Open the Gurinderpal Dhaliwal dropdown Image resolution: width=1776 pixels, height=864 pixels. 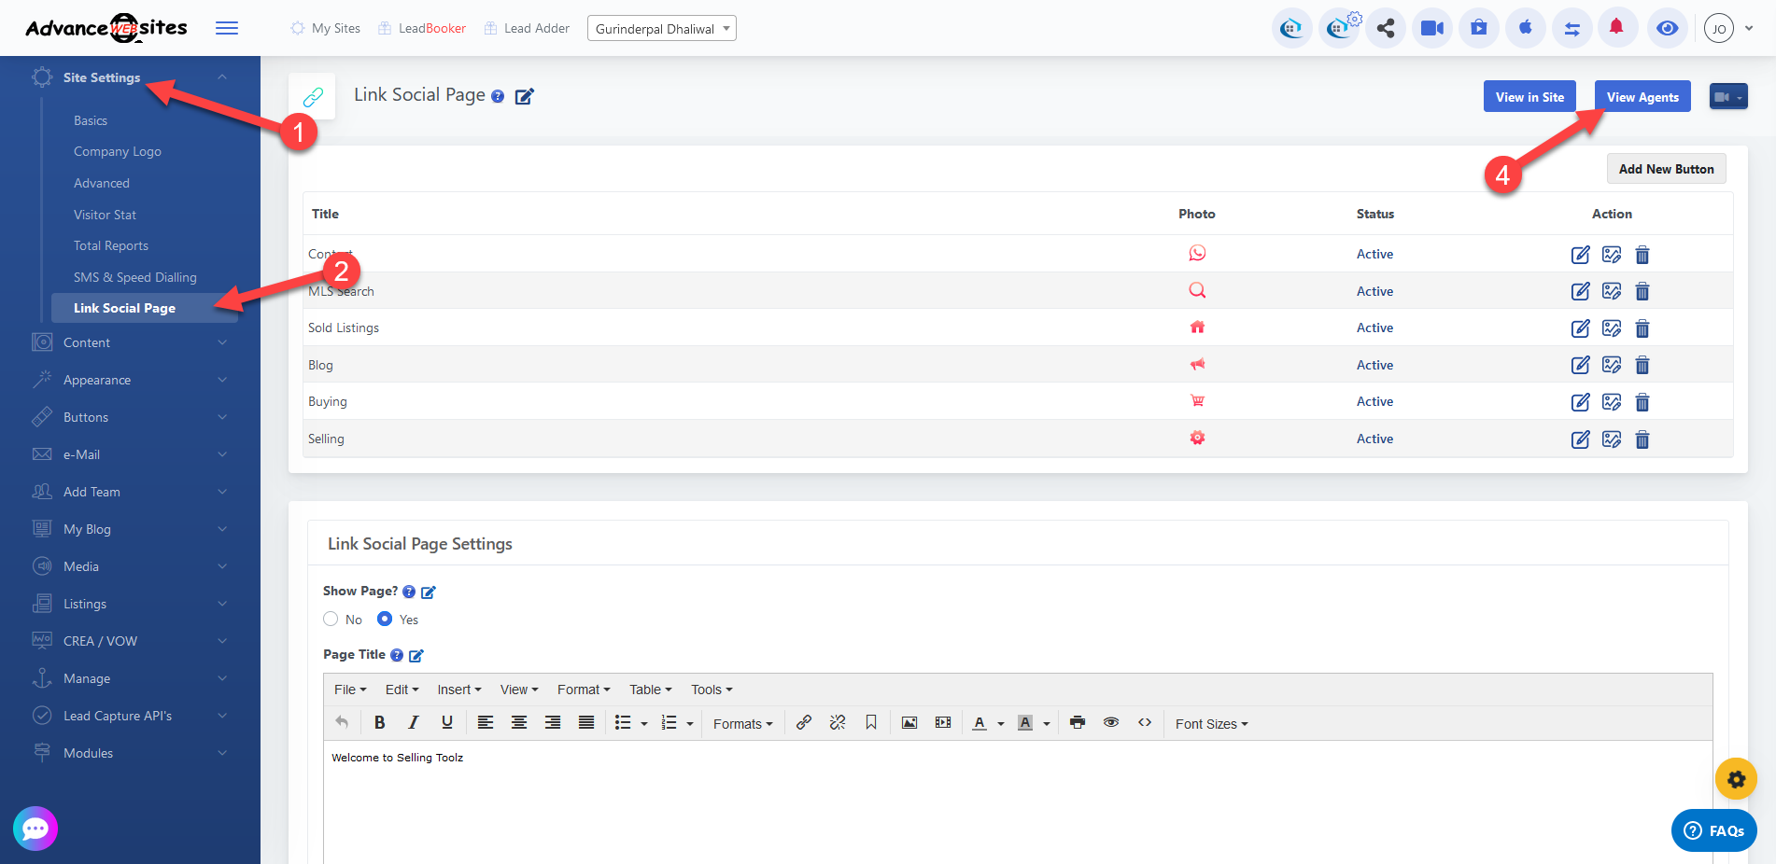[x=661, y=29]
